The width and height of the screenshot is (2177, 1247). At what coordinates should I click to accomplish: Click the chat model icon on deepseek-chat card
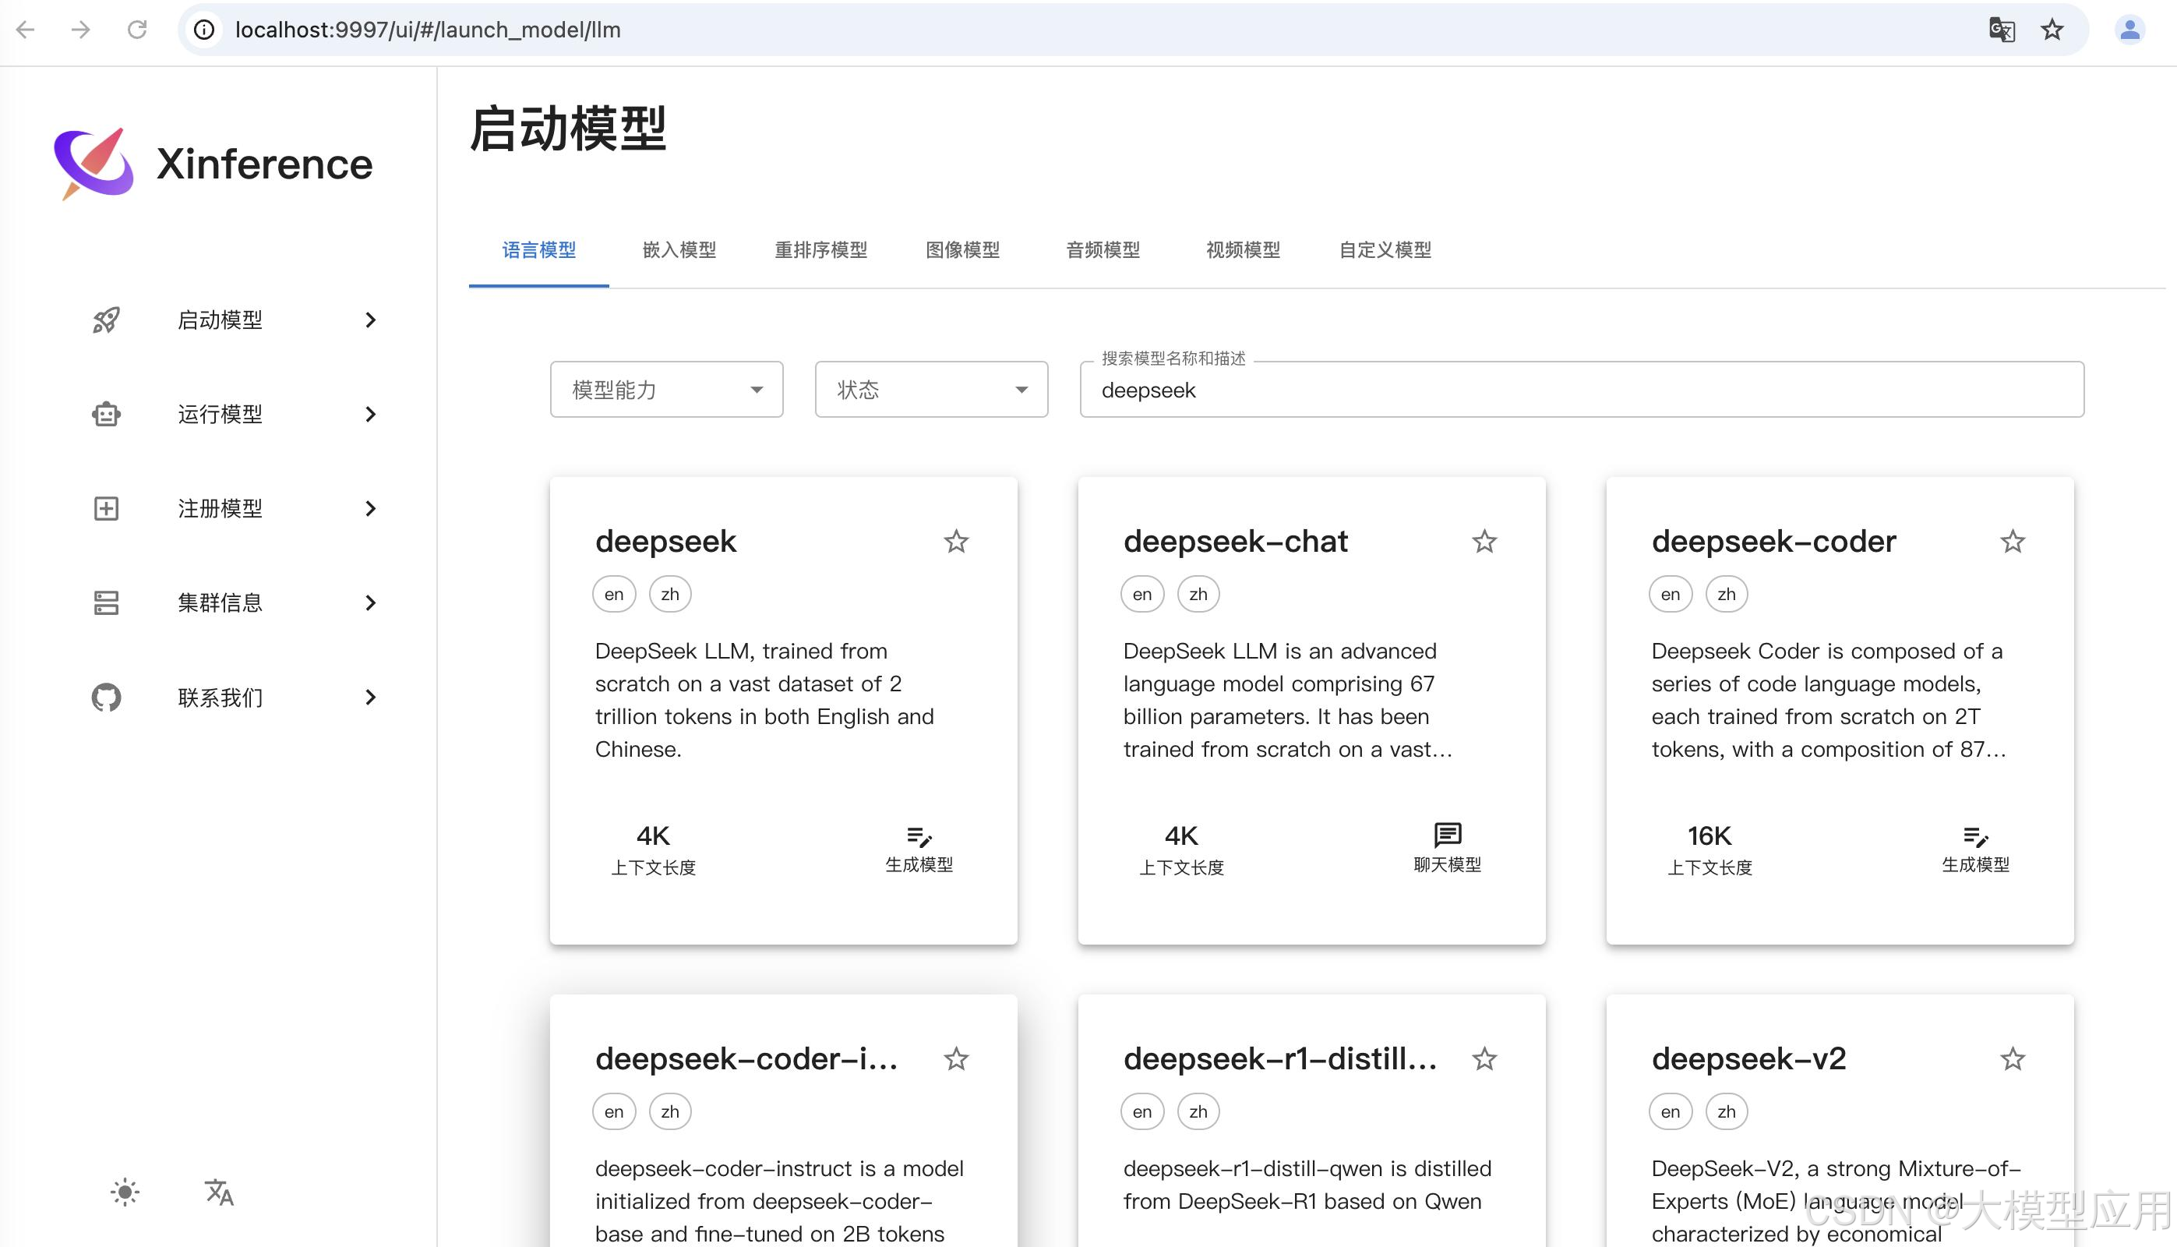[x=1447, y=837]
